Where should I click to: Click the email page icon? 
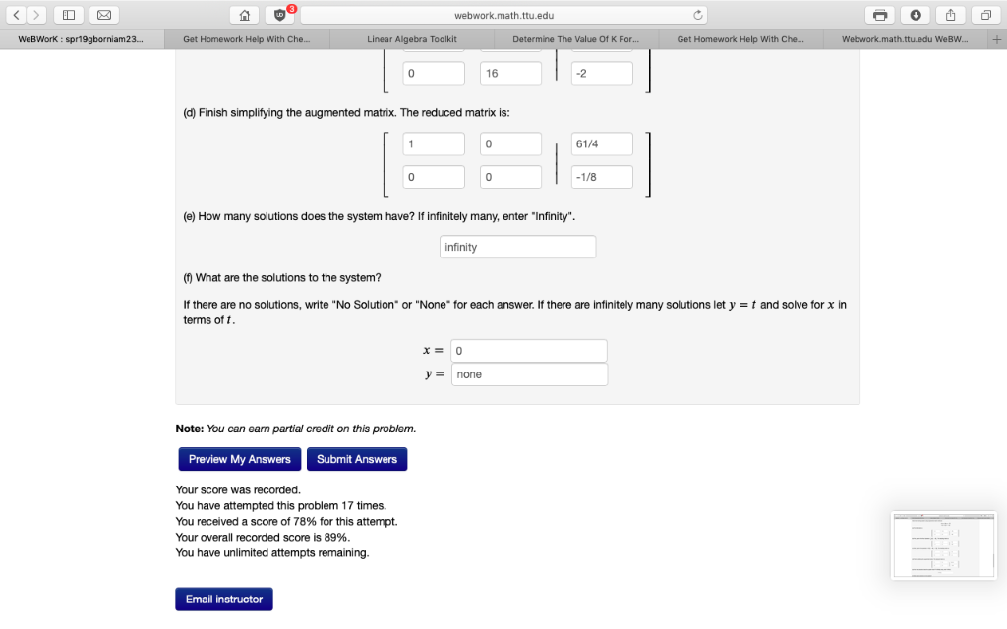pos(102,15)
